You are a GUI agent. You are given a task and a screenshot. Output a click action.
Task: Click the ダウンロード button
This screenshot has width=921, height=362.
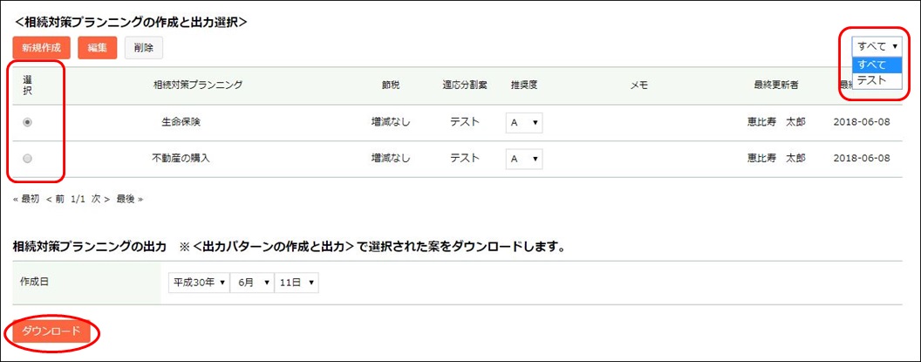click(x=51, y=331)
